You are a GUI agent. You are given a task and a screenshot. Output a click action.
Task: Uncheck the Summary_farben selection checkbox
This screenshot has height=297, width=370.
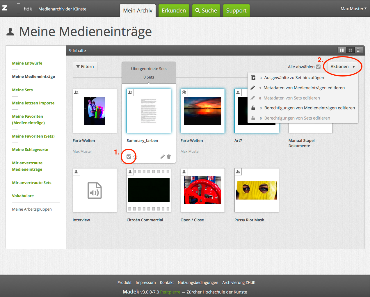129,157
